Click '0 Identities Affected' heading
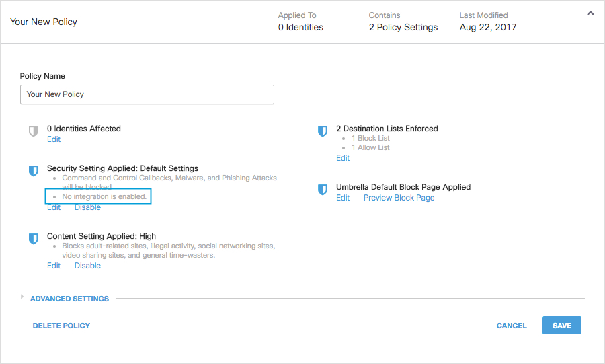Viewport: 605px width, 364px height. click(x=84, y=129)
